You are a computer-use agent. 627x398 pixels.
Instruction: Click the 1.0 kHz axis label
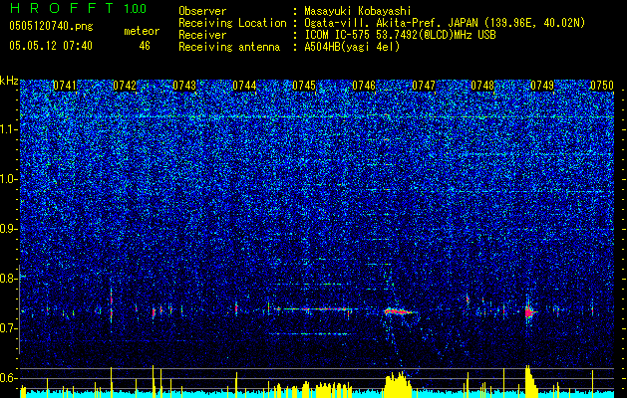click(9, 179)
